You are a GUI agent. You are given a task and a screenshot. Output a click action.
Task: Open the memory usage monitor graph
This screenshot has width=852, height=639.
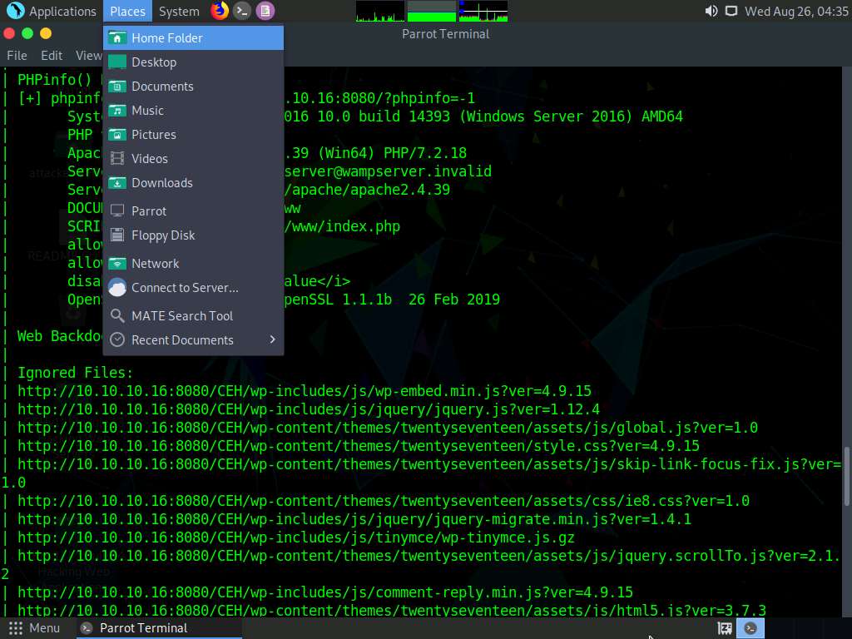coord(432,11)
